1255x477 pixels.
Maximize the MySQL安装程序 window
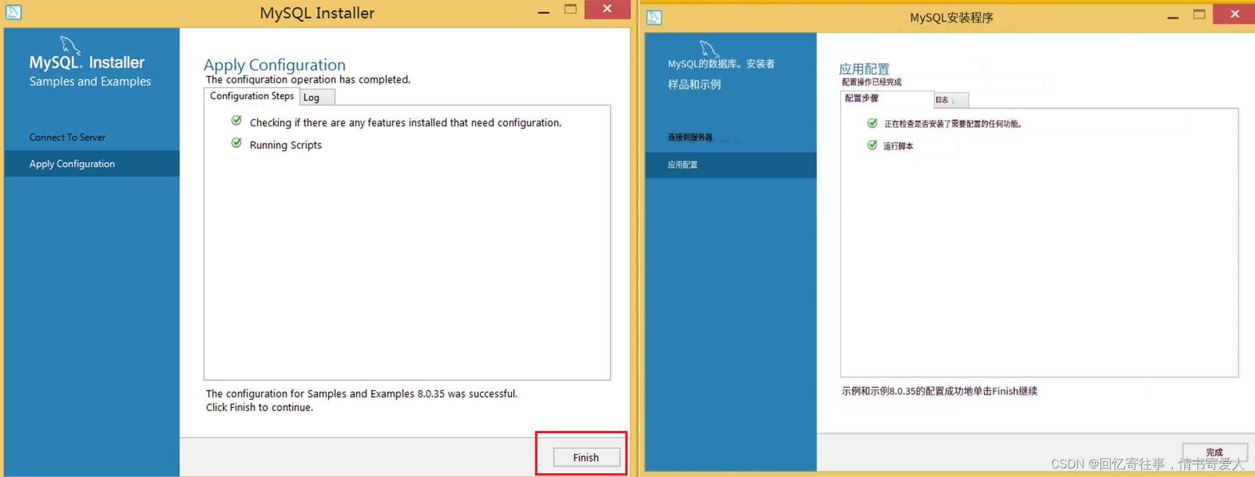pyautogui.click(x=1199, y=14)
